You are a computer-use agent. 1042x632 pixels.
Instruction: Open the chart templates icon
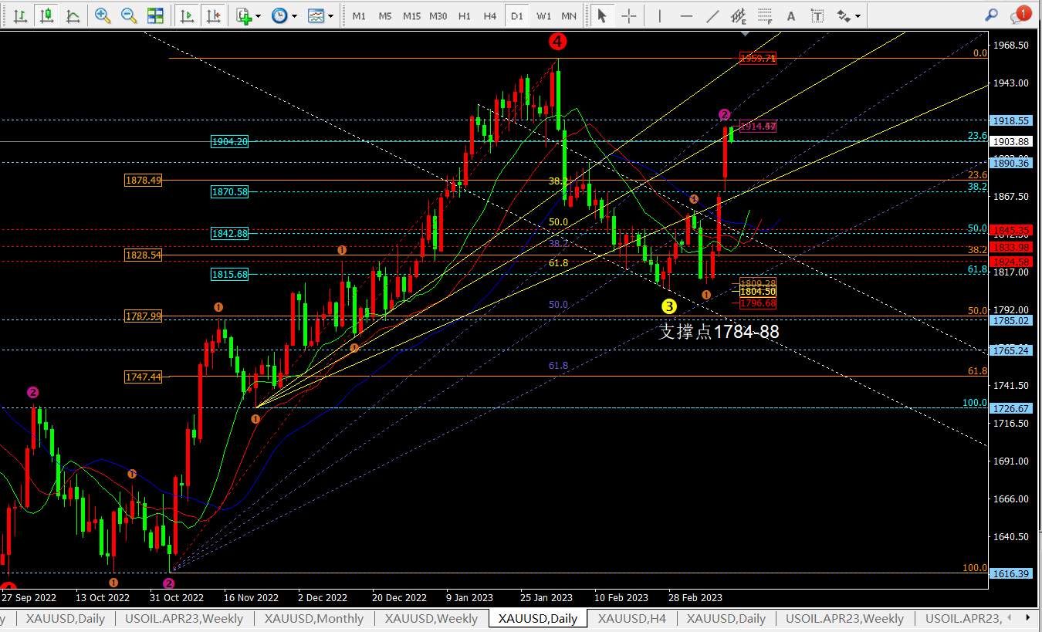coord(316,15)
